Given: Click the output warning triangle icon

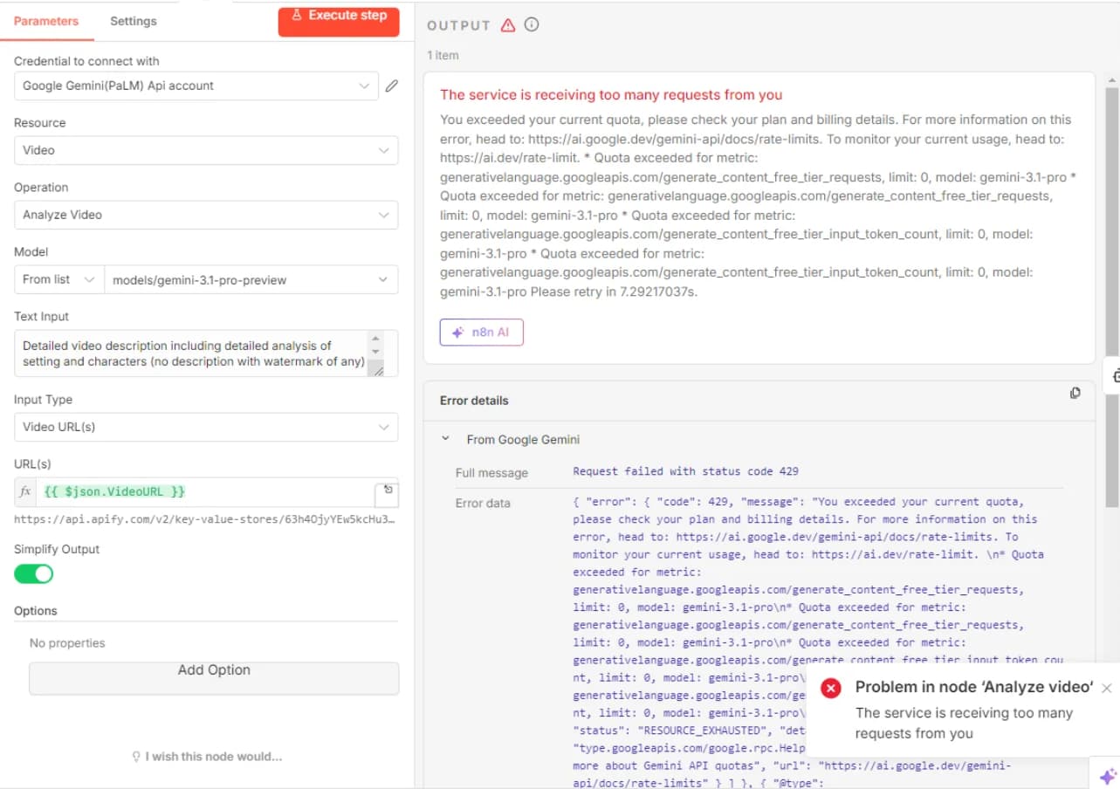Looking at the screenshot, I should [x=508, y=25].
